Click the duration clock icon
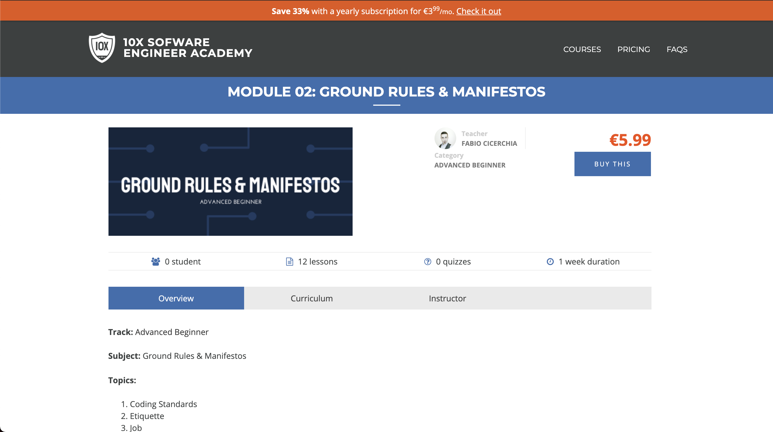The height and width of the screenshot is (432, 773). [550, 262]
